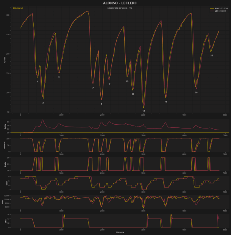Click the Throttle panel axis label
231x235 pixels.
click(x=5, y=145)
